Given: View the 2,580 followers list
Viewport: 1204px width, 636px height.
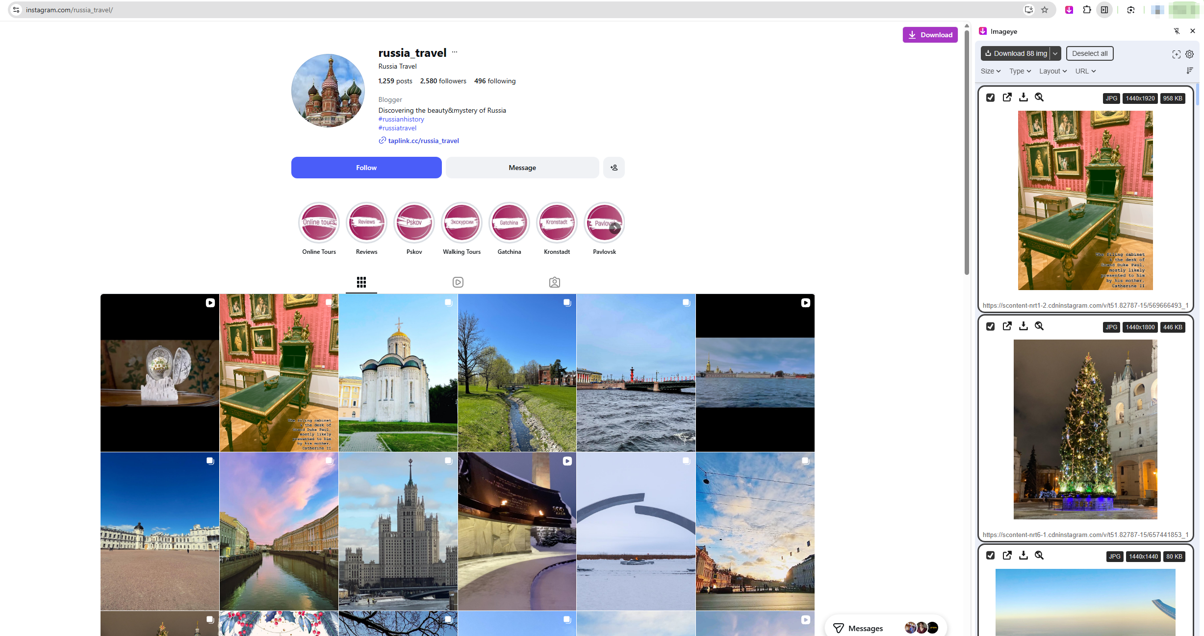Looking at the screenshot, I should 443,81.
